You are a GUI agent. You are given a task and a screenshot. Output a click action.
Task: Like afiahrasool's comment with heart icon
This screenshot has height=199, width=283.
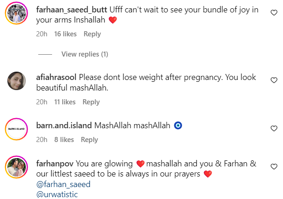pos(273,80)
